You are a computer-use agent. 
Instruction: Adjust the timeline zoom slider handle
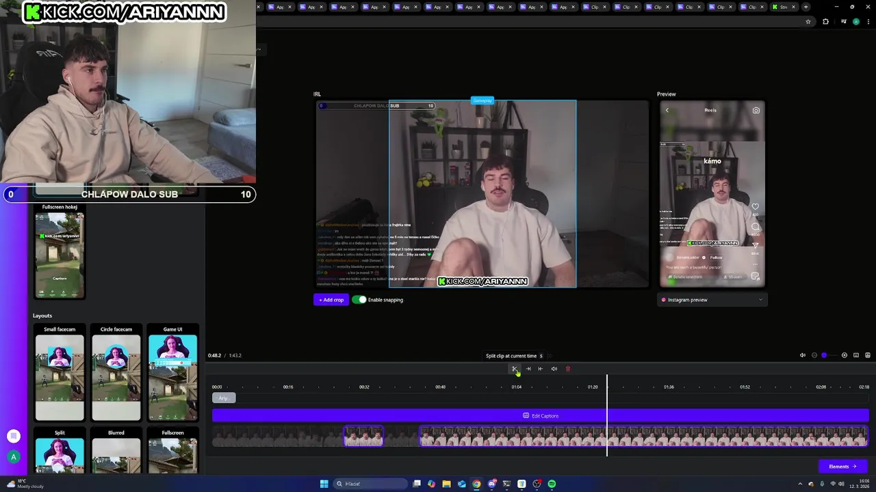(x=824, y=355)
